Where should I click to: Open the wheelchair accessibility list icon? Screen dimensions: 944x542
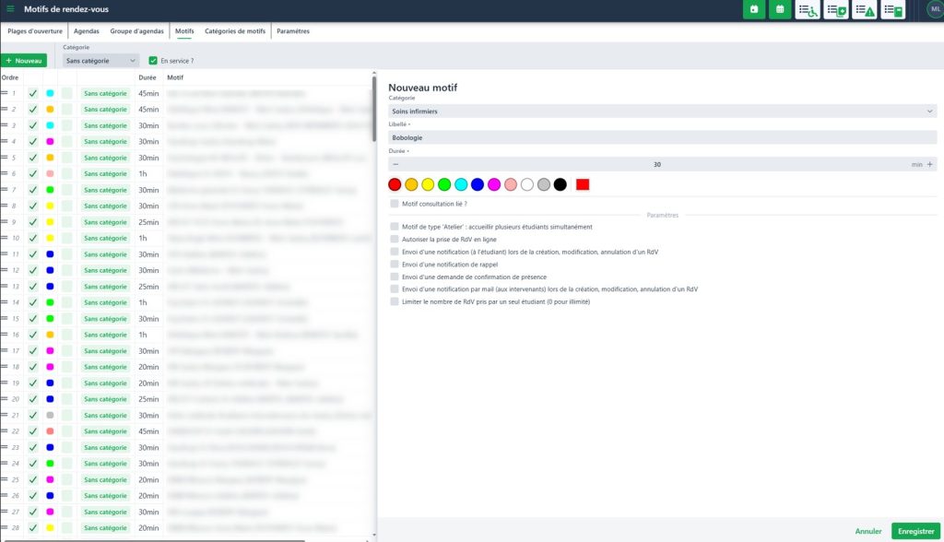click(808, 9)
